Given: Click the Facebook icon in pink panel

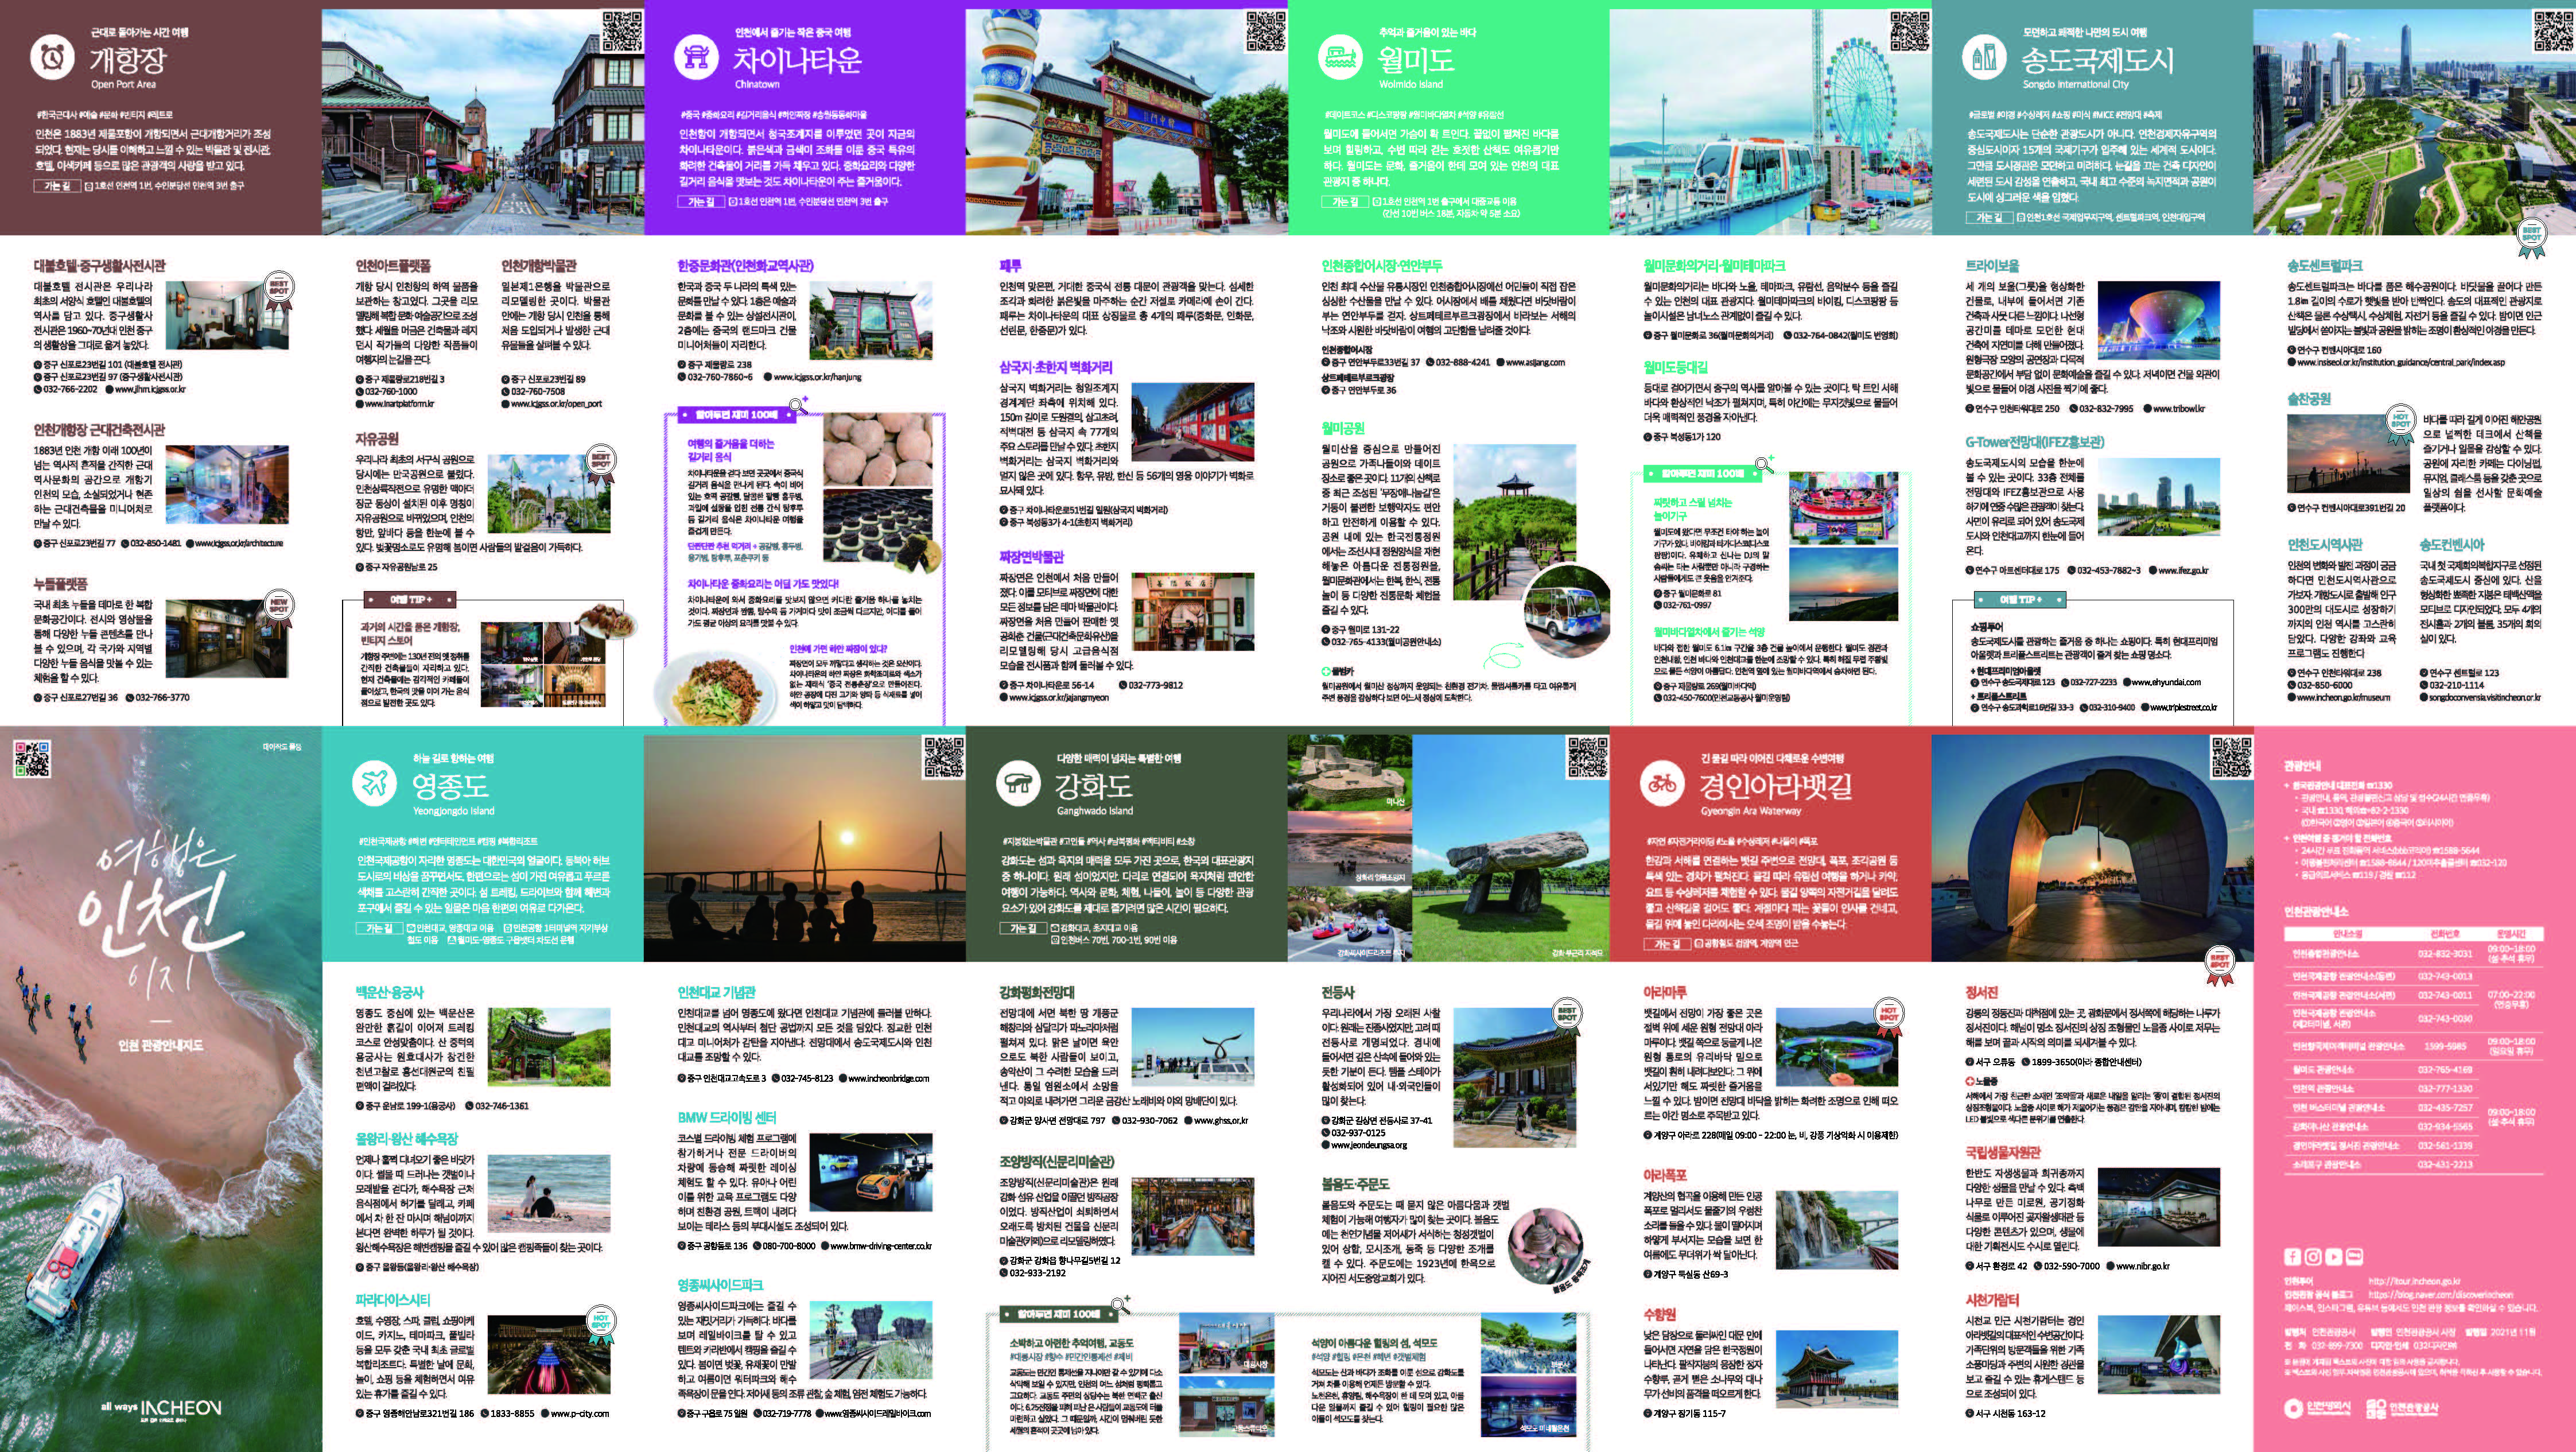Looking at the screenshot, I should pyautogui.click(x=2292, y=1257).
